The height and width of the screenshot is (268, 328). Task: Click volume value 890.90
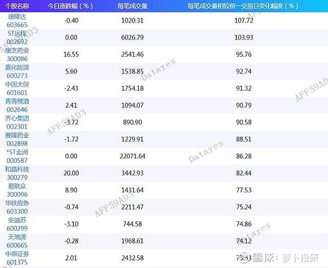point(132,122)
